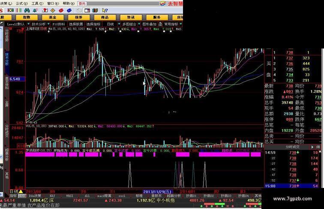Click the 细 detail button
This screenshot has height=209, width=324.
tap(318, 147)
